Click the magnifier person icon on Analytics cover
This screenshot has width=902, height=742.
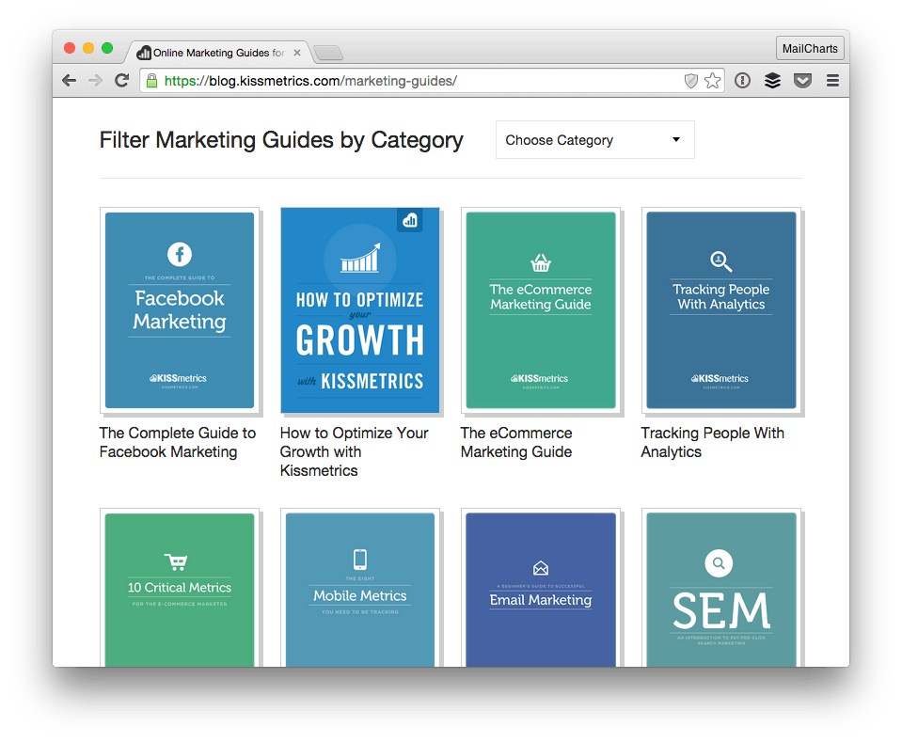coord(720,261)
